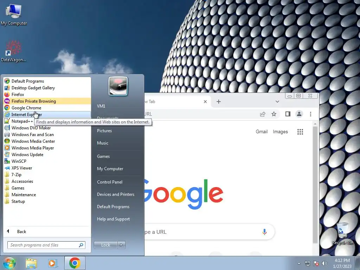Open Games in the right pane
Screen dimensions: 360x270
tap(118, 156)
